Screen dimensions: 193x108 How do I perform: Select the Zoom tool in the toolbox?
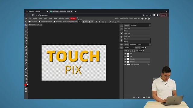tap(26, 82)
